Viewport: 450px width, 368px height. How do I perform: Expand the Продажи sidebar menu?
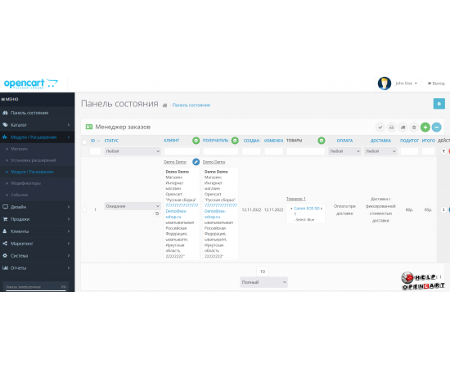[38, 219]
